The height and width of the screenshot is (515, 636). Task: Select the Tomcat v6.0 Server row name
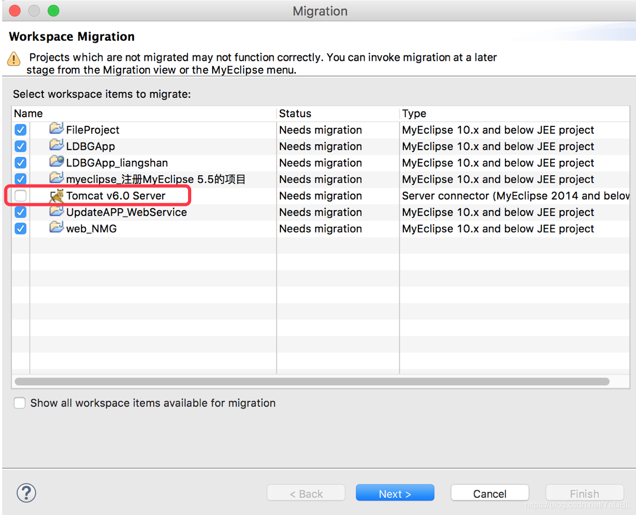115,196
